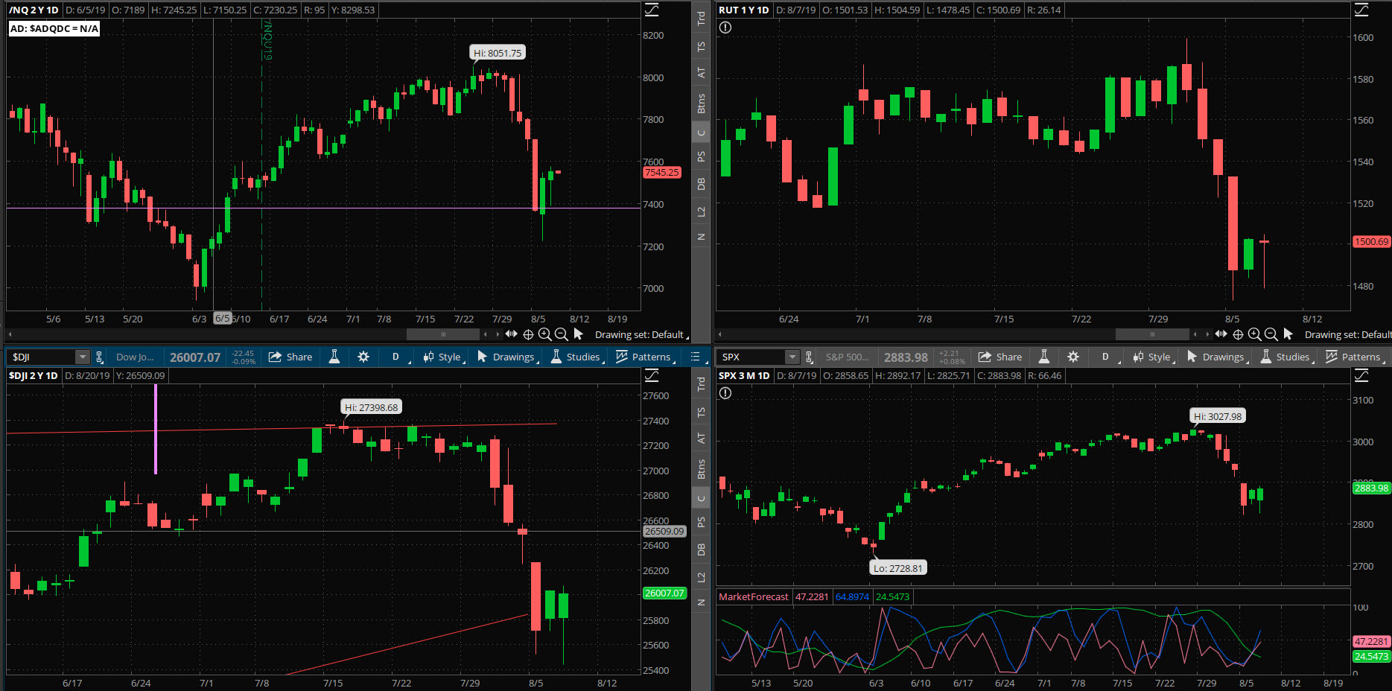Open Trd sidebar tab beside $DJI chart
Screen dimensions: 1392x691
(701, 383)
